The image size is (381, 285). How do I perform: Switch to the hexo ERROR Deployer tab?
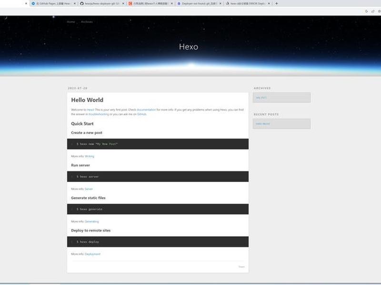tap(248, 3)
